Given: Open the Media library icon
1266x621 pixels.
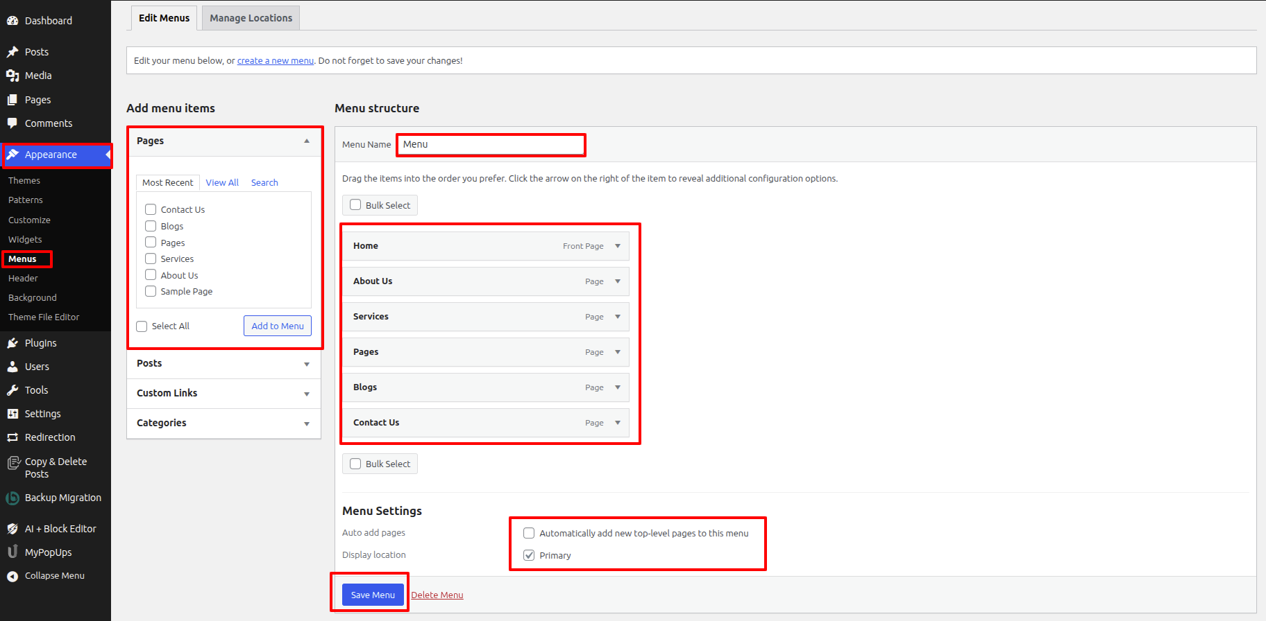Looking at the screenshot, I should (x=12, y=76).
